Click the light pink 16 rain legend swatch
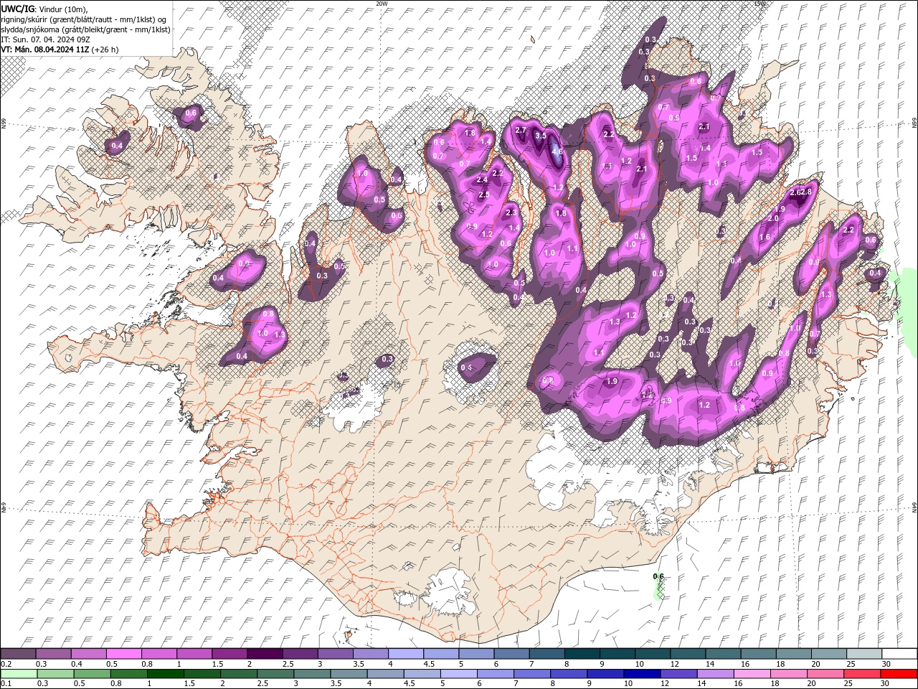Image resolution: width=918 pixels, height=689 pixels. tap(752, 674)
